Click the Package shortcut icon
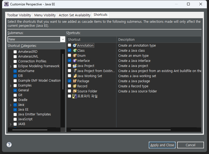Viewport: 209px width, 154px height. (x=75, y=81)
